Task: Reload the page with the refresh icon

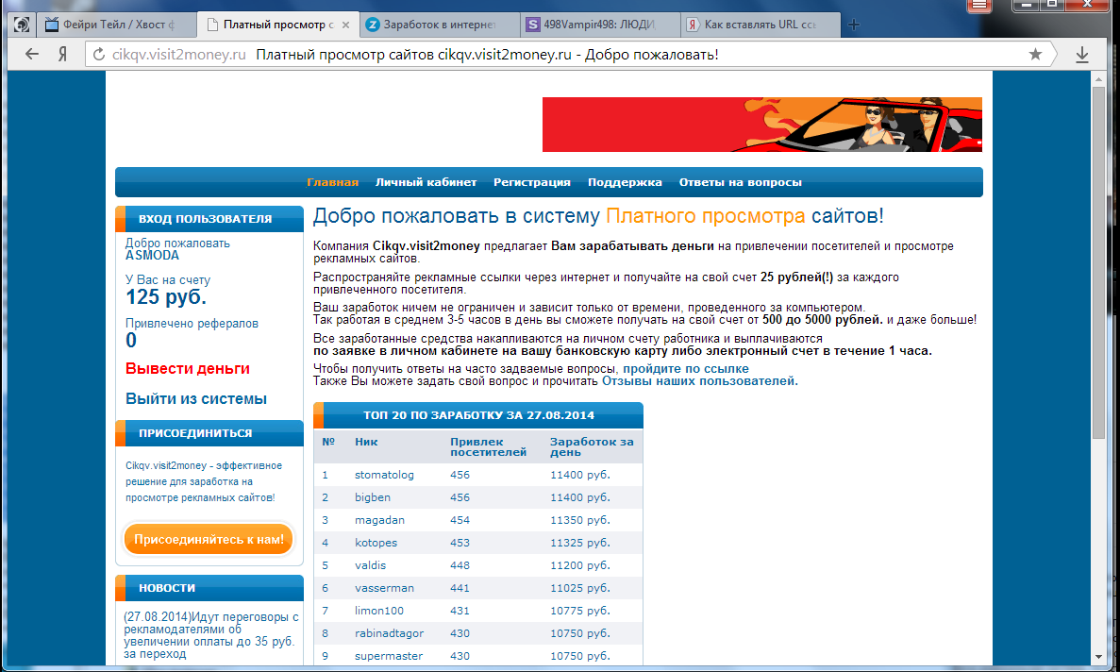Action: point(98,55)
